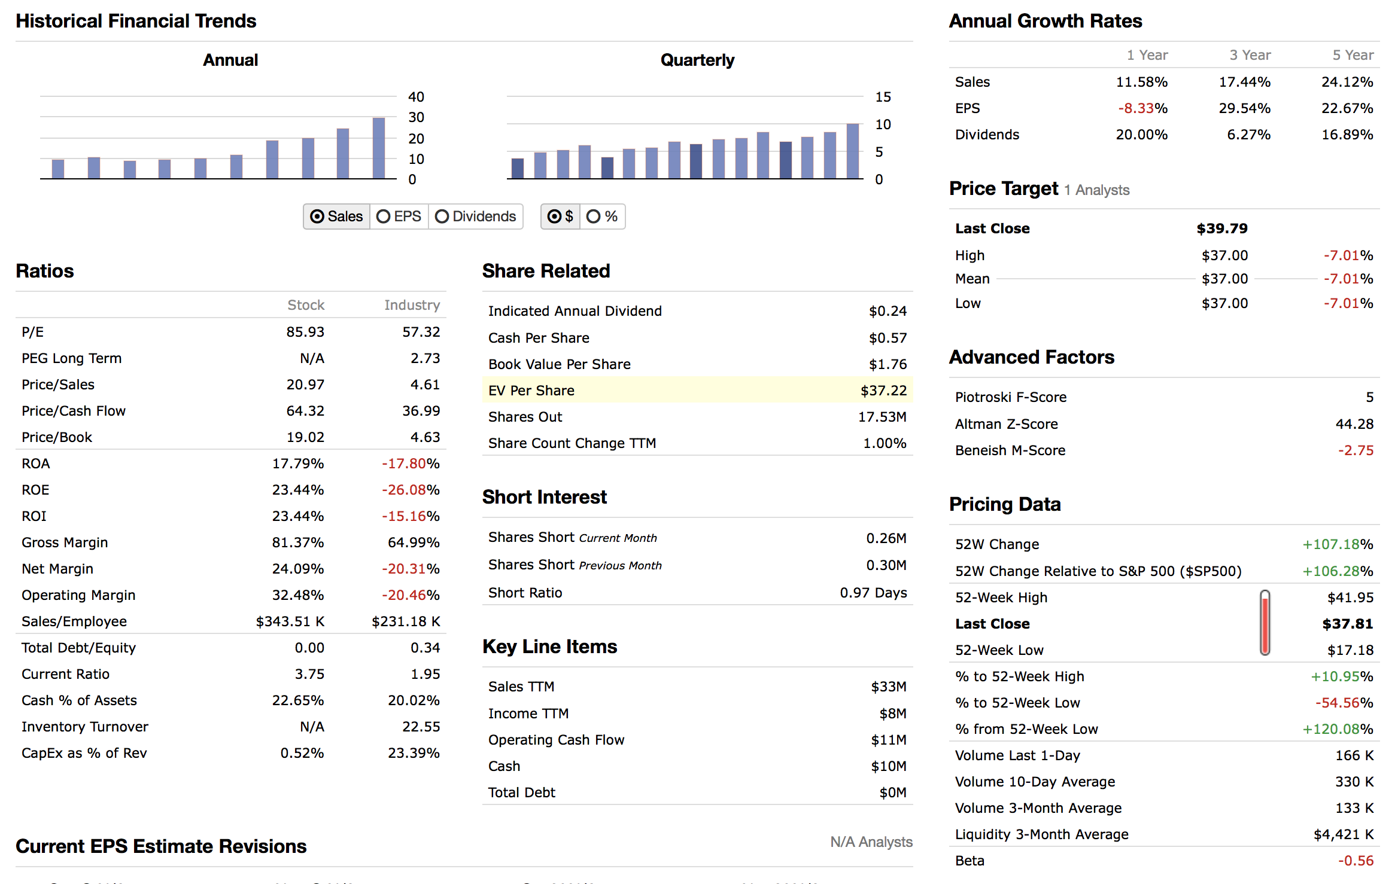The image size is (1398, 884).
Task: Click the Short Ratio row
Action: [697, 593]
